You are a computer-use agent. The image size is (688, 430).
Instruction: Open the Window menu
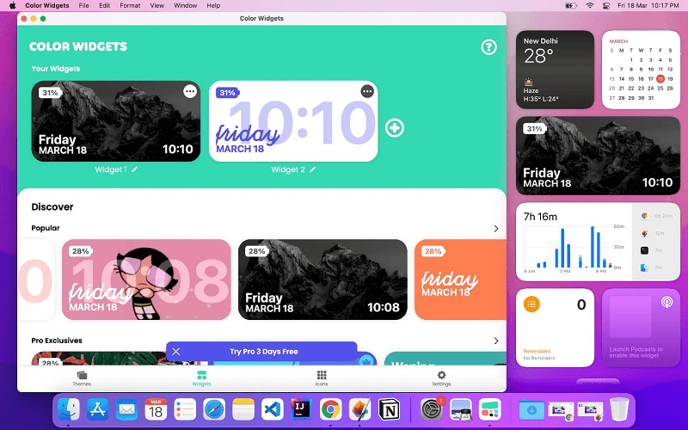(x=185, y=5)
